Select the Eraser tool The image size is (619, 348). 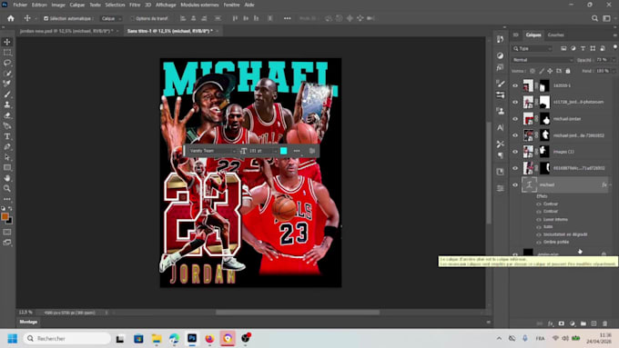(7, 115)
